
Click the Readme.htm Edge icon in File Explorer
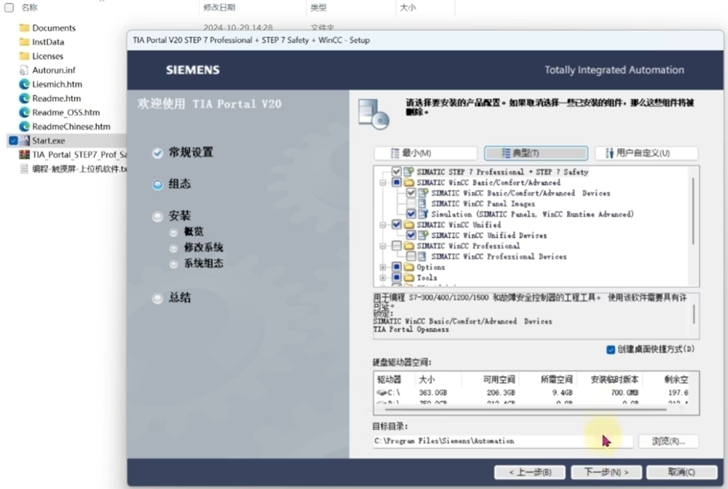tap(24, 98)
